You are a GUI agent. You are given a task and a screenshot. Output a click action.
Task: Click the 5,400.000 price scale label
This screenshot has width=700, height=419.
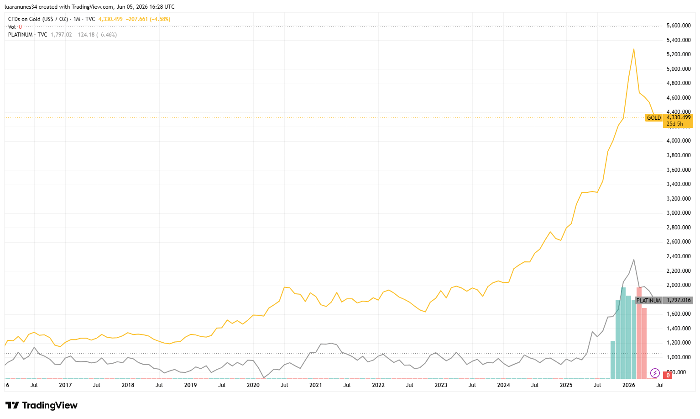click(679, 40)
